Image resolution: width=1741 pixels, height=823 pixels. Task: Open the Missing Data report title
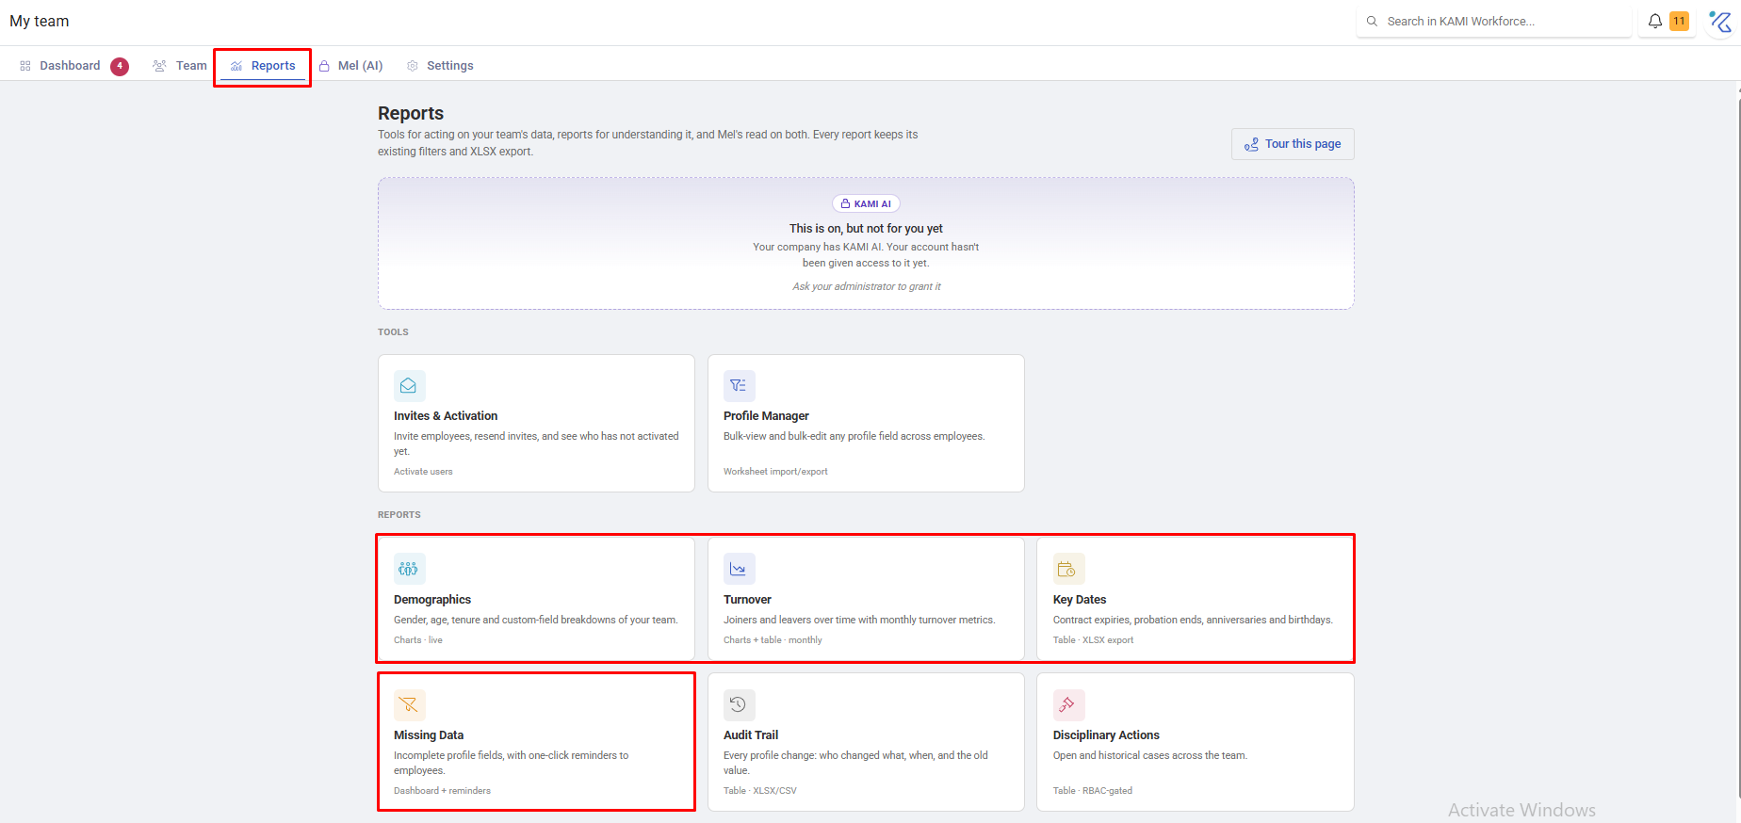(x=429, y=735)
